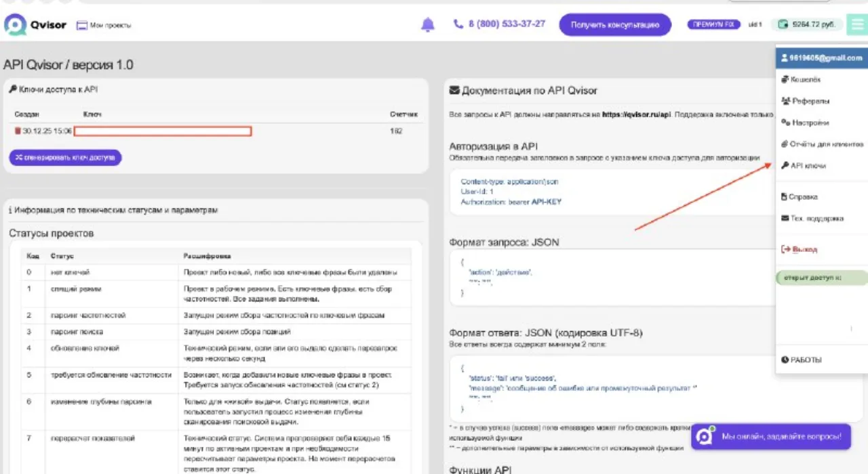Click 'Информация по техническим статусам и параметрам' heading
The height and width of the screenshot is (474, 868).
[113, 210]
